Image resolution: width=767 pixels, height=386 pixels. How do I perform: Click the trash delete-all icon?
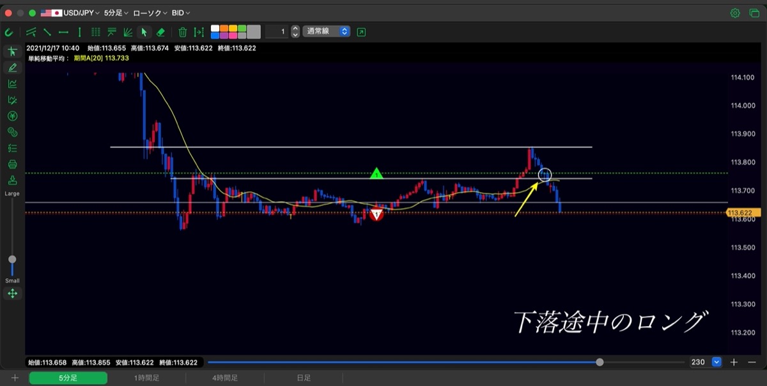click(x=183, y=32)
